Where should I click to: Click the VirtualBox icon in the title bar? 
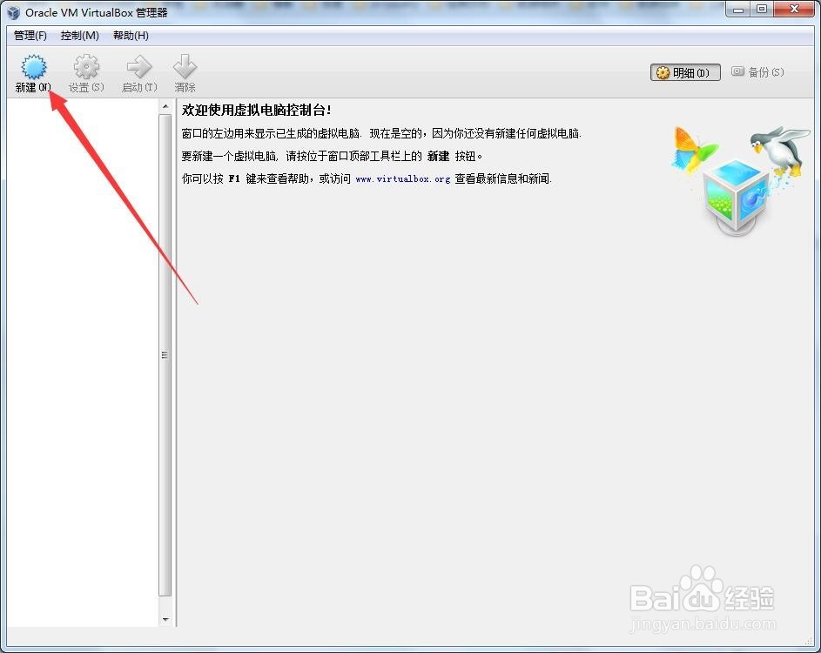point(12,12)
